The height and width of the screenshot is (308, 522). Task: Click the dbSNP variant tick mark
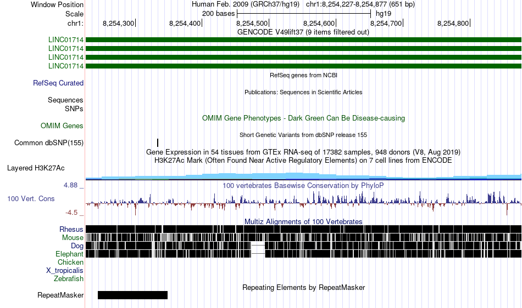tap(158, 142)
